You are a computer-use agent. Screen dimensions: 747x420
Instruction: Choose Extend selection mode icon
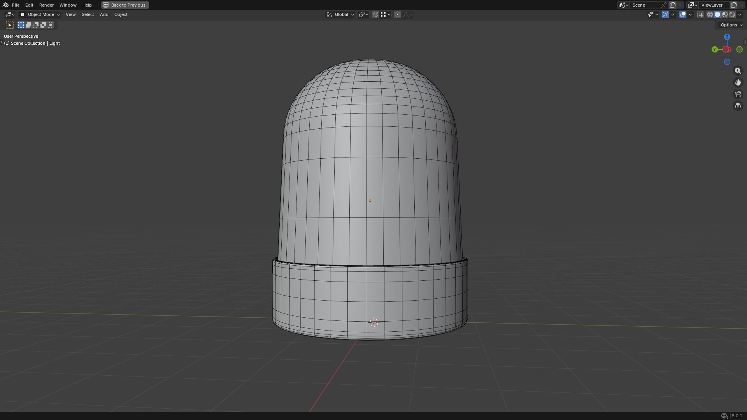[x=28, y=25]
